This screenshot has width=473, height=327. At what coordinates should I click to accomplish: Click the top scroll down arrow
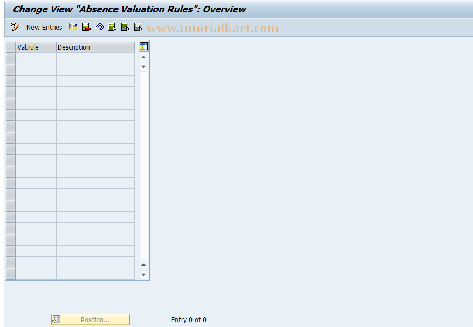[143, 67]
